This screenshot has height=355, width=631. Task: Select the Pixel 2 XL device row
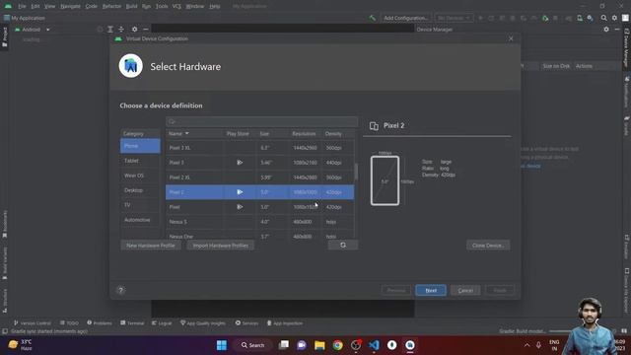(260, 177)
